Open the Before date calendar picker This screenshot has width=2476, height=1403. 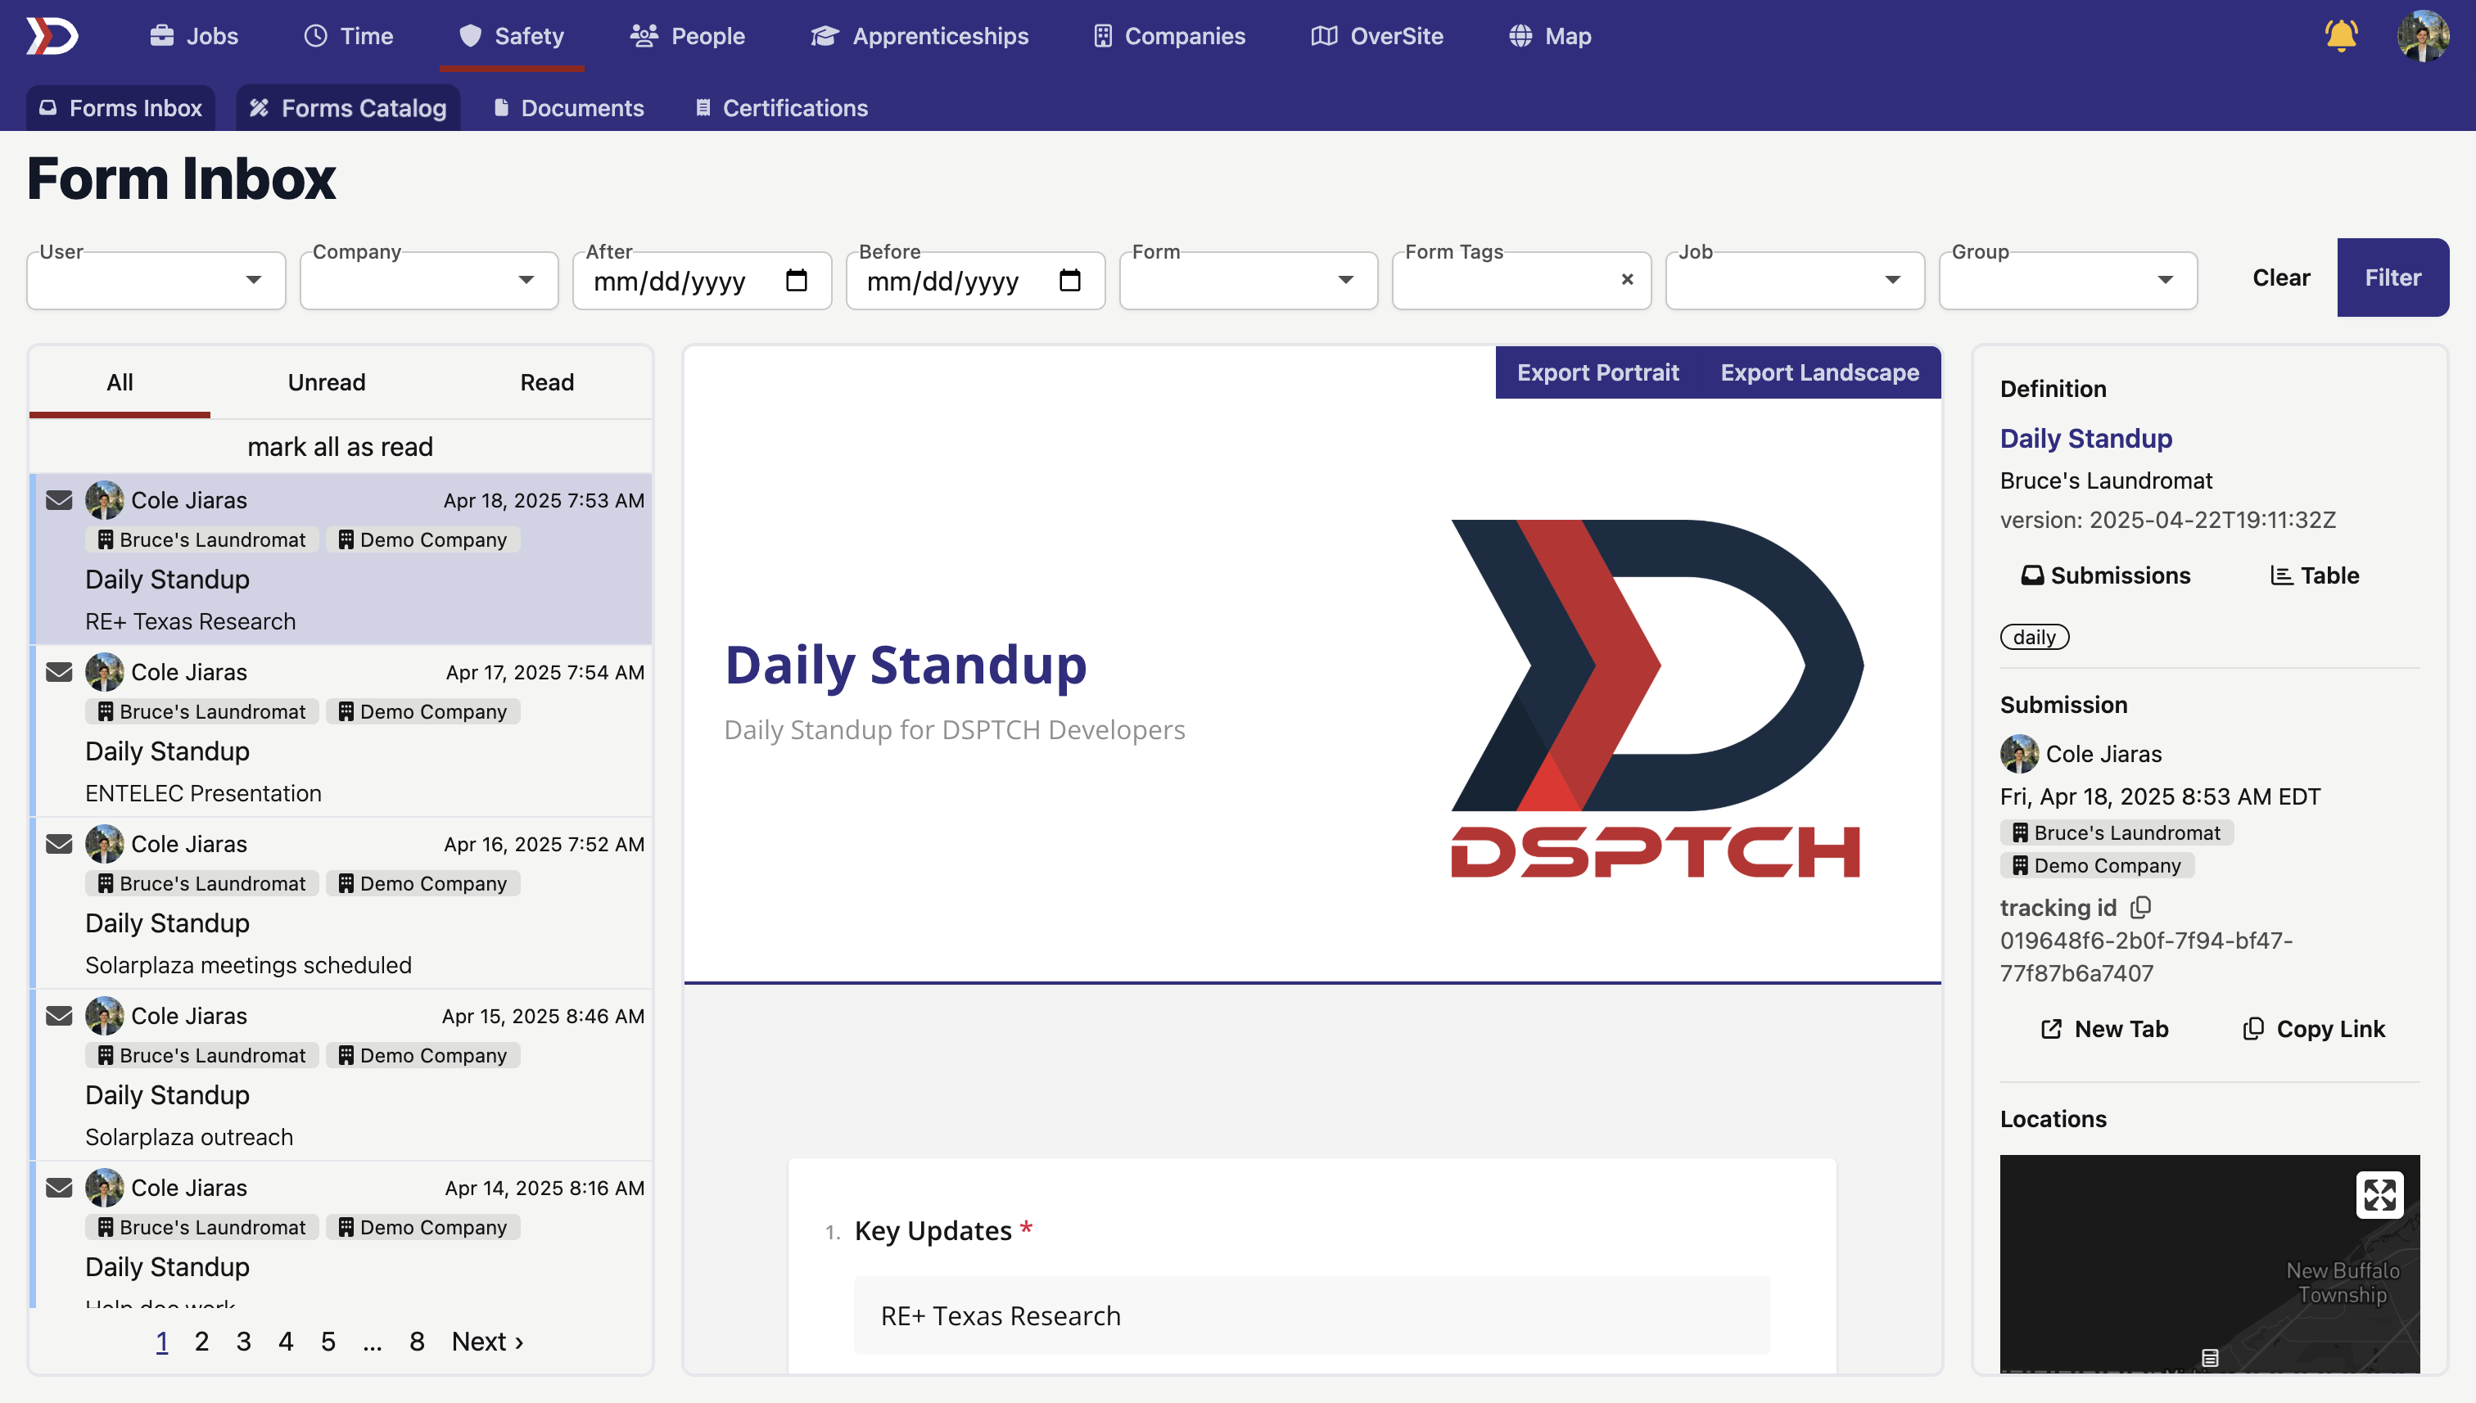coord(1070,281)
